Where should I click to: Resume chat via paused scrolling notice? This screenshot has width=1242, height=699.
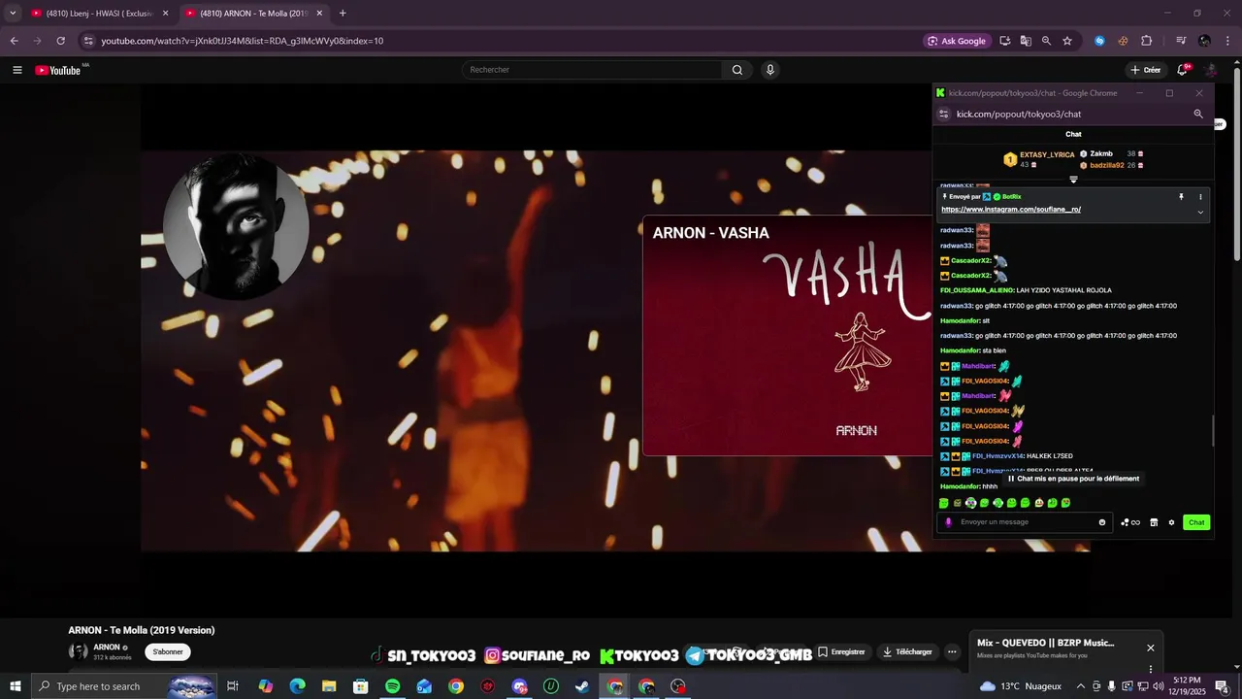point(1073,479)
